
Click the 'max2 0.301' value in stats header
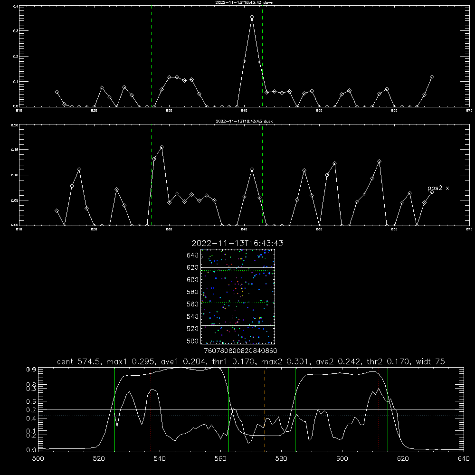tap(285, 361)
